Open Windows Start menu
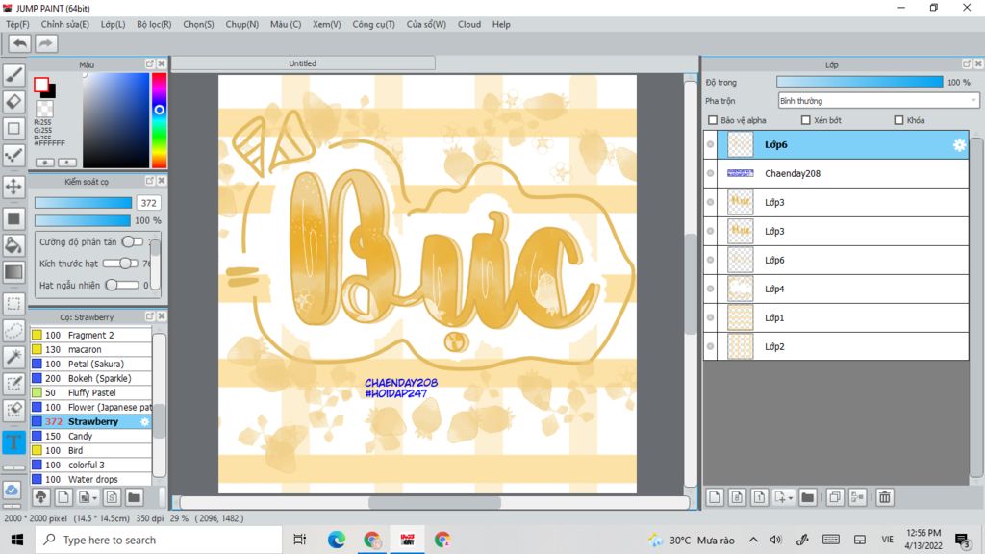 pyautogui.click(x=17, y=540)
